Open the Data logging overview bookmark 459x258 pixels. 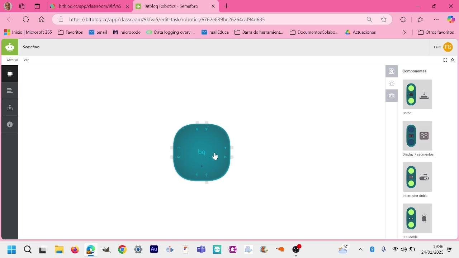click(x=170, y=32)
